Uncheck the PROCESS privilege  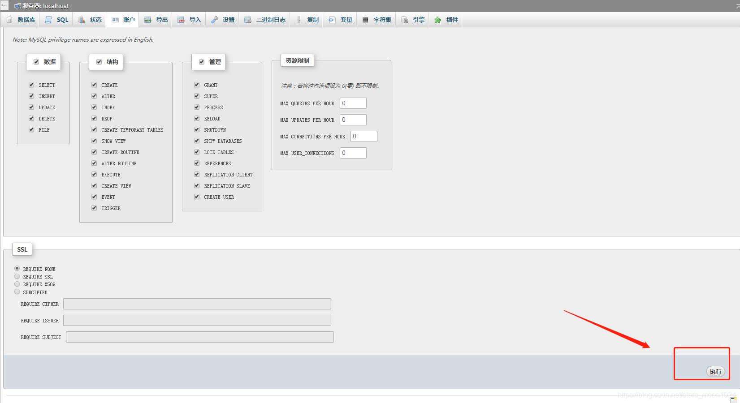pos(197,107)
